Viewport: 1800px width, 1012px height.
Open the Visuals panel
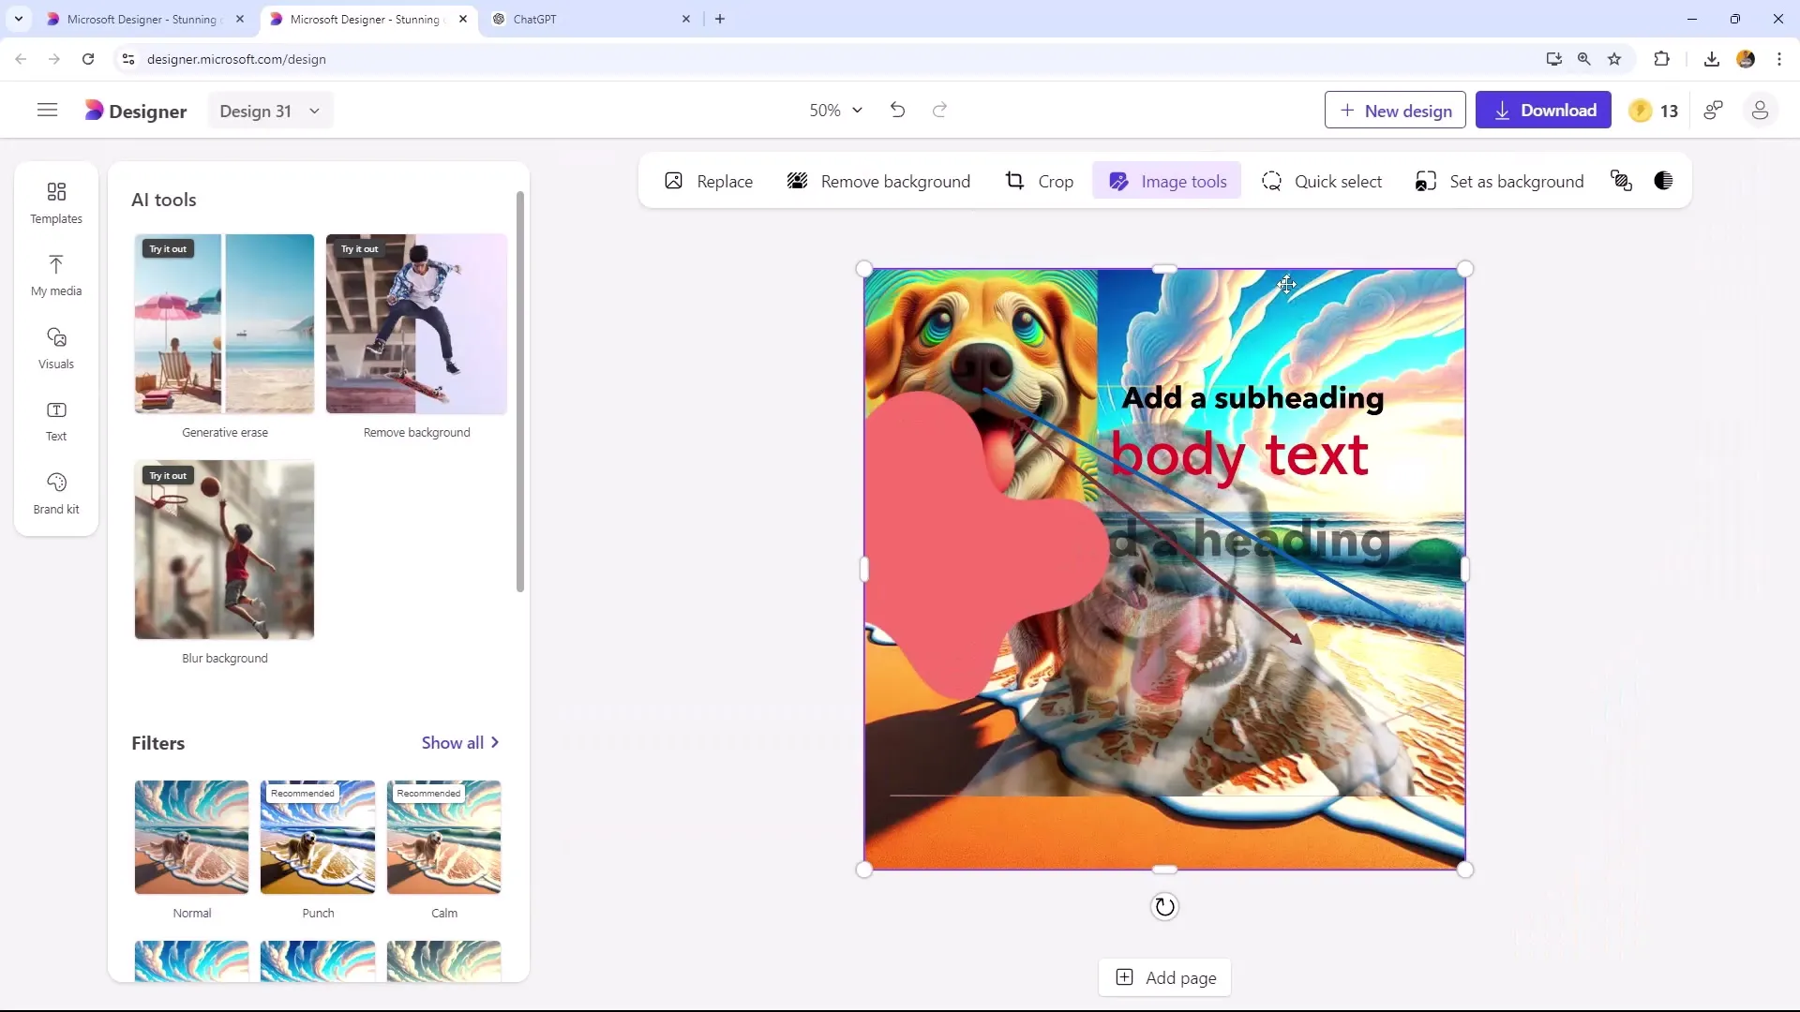click(56, 349)
